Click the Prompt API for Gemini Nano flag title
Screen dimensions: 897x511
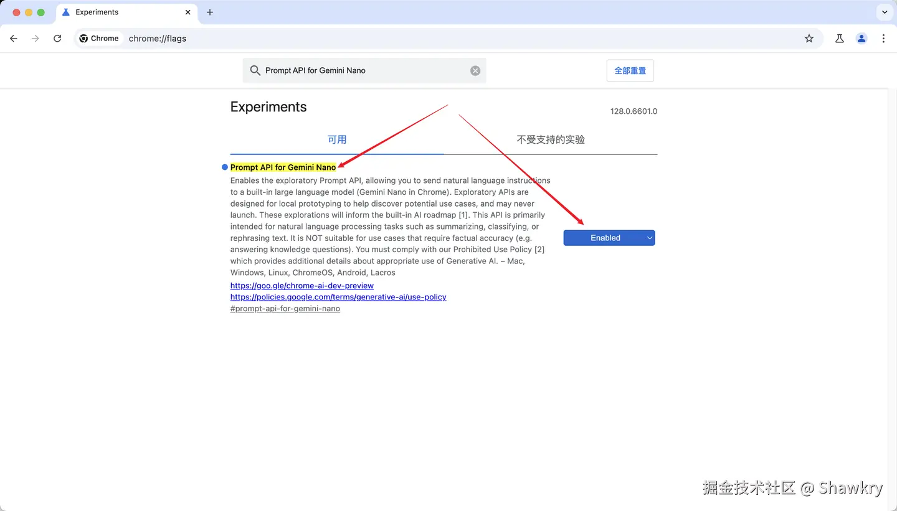[283, 167]
